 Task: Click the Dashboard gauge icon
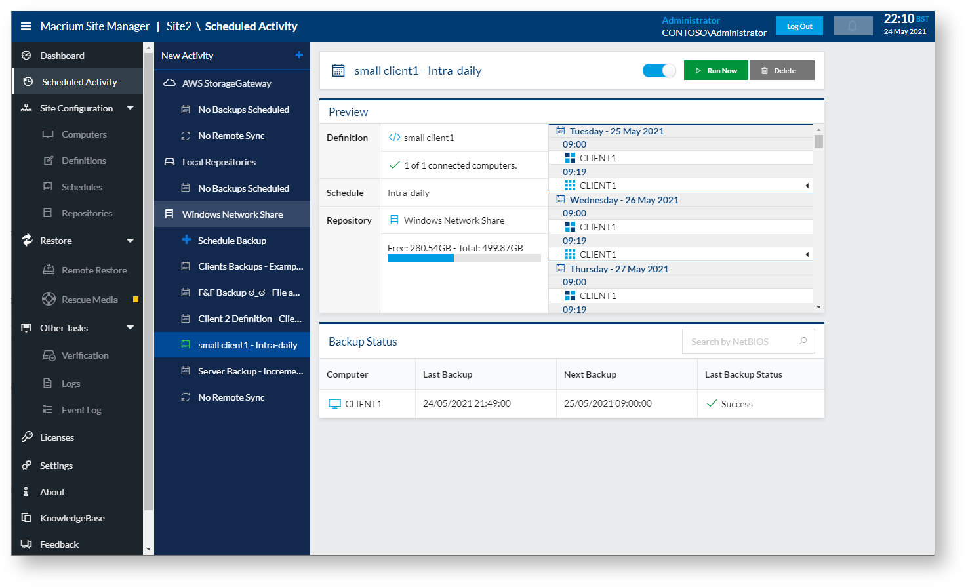[26, 56]
